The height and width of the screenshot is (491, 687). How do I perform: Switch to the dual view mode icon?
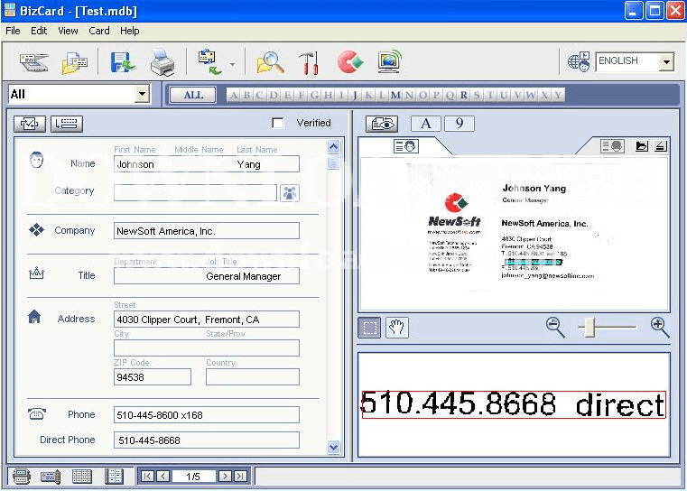[114, 477]
